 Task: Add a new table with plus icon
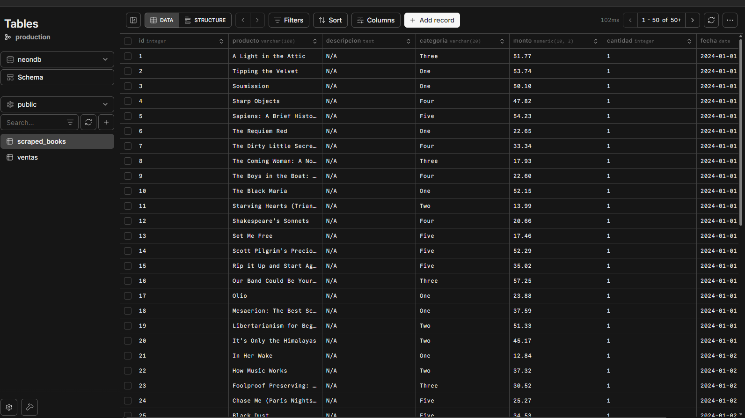106,122
